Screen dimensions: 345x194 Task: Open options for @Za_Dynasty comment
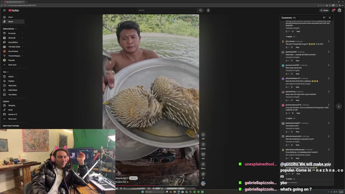329,41
